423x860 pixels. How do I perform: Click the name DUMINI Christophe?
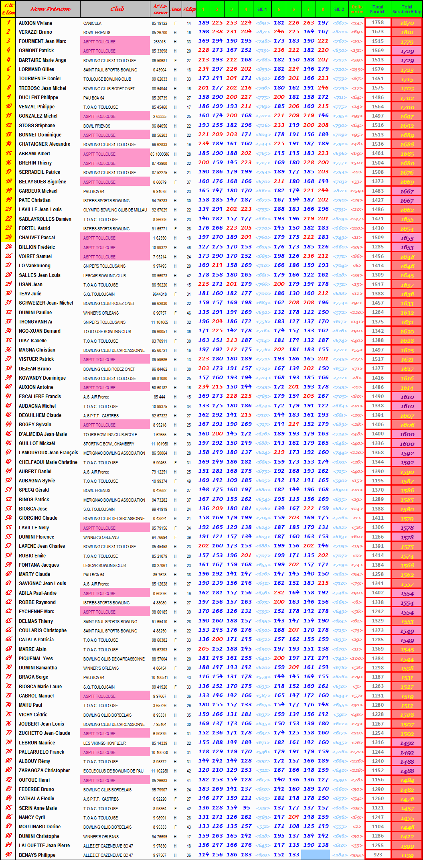pyautogui.click(x=39, y=836)
